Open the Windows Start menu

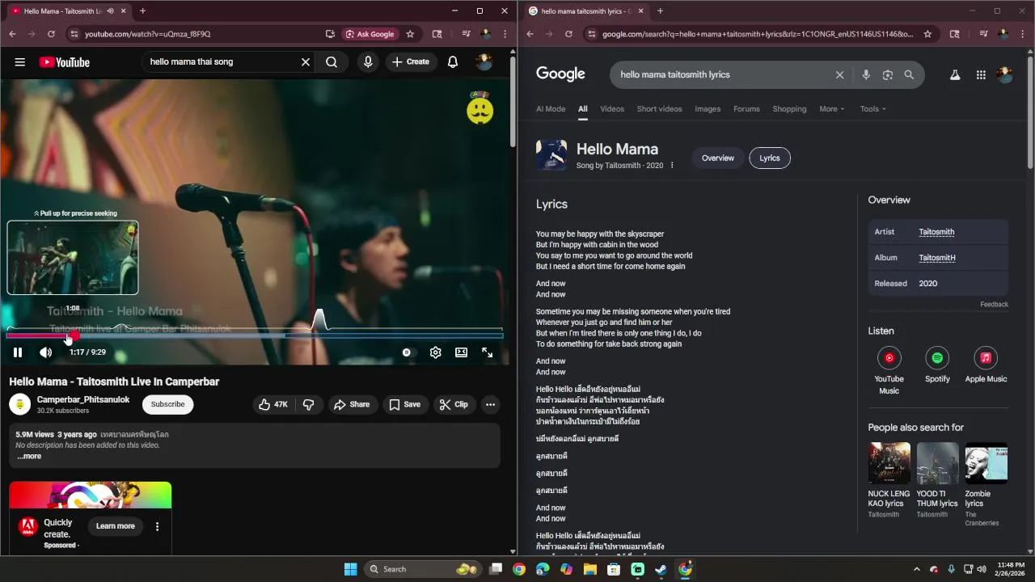(350, 569)
